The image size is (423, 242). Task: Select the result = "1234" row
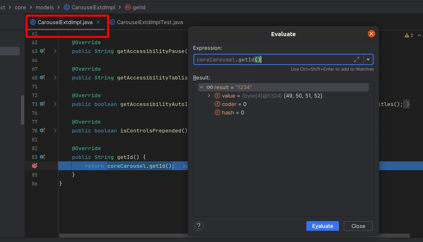click(x=283, y=87)
